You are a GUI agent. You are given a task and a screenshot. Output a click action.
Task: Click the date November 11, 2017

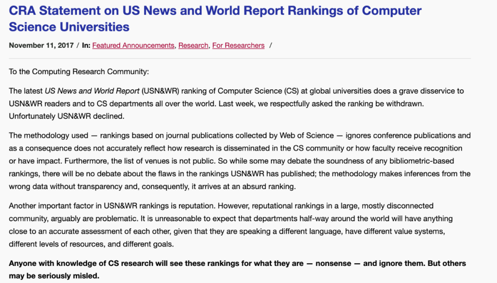[41, 45]
